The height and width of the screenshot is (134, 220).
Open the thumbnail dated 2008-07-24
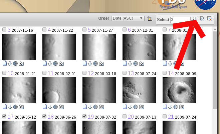[139, 90]
